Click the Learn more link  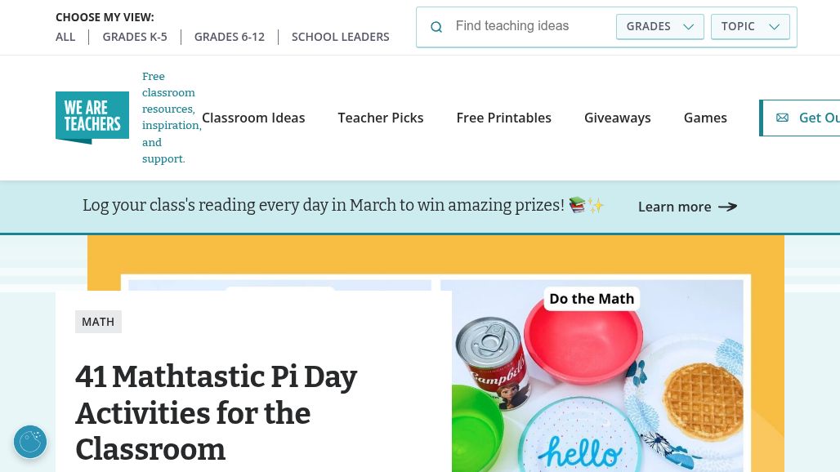(x=675, y=207)
